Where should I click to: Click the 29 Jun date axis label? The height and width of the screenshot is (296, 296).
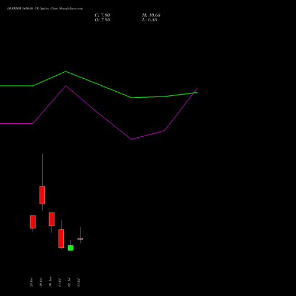[41, 282]
